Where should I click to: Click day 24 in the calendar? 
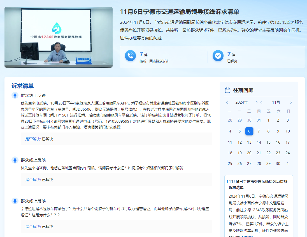click(288, 153)
